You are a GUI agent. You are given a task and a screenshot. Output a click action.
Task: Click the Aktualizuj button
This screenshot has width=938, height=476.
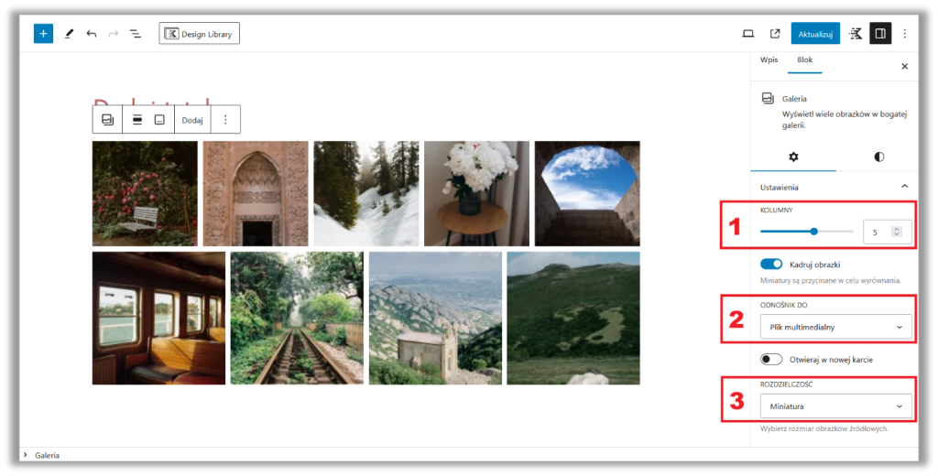(x=814, y=34)
